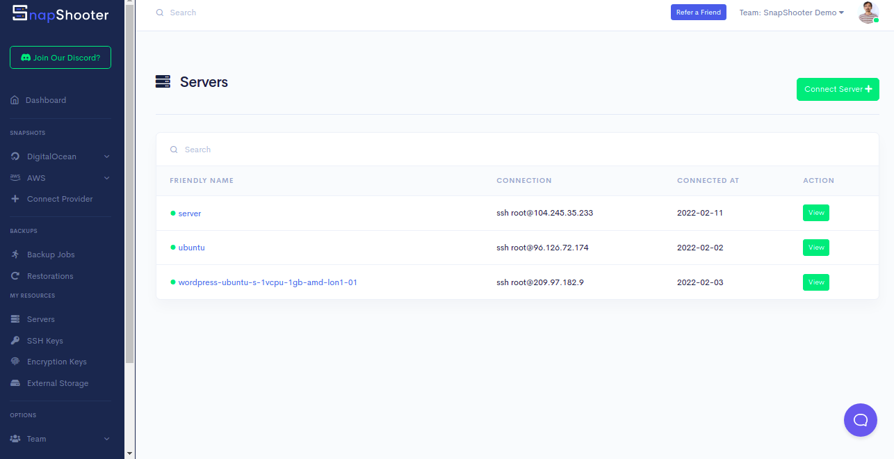The image size is (894, 459).
Task: Click status dot beside wordpress-ubuntu server
Action: click(173, 282)
